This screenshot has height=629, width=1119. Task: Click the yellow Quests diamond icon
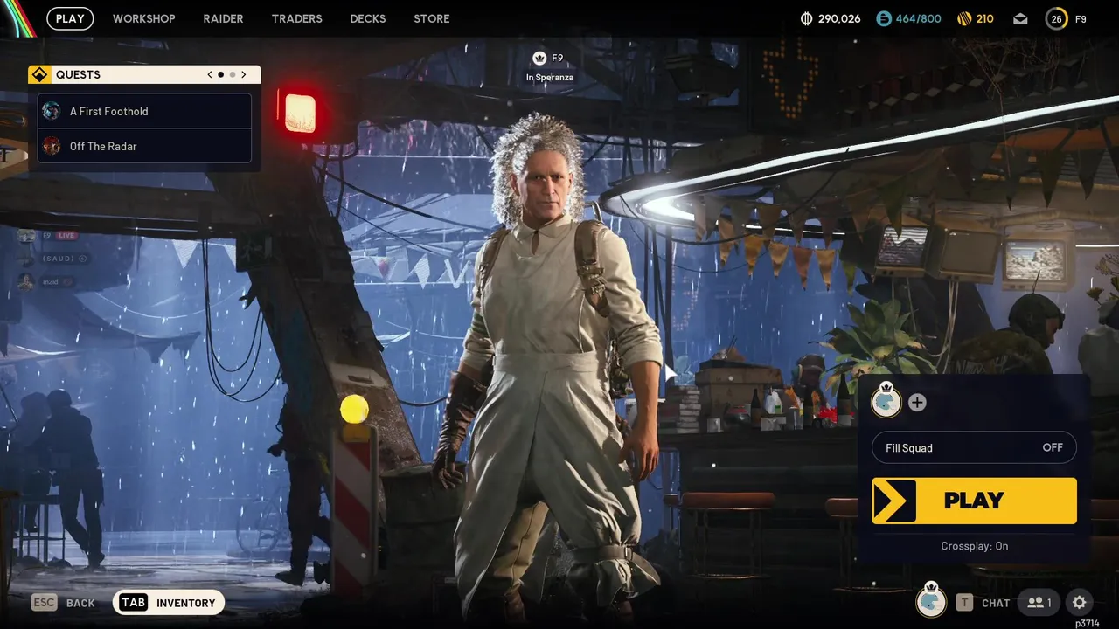point(39,75)
